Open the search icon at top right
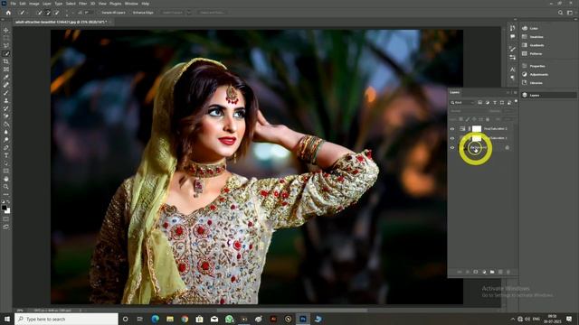 561,13
